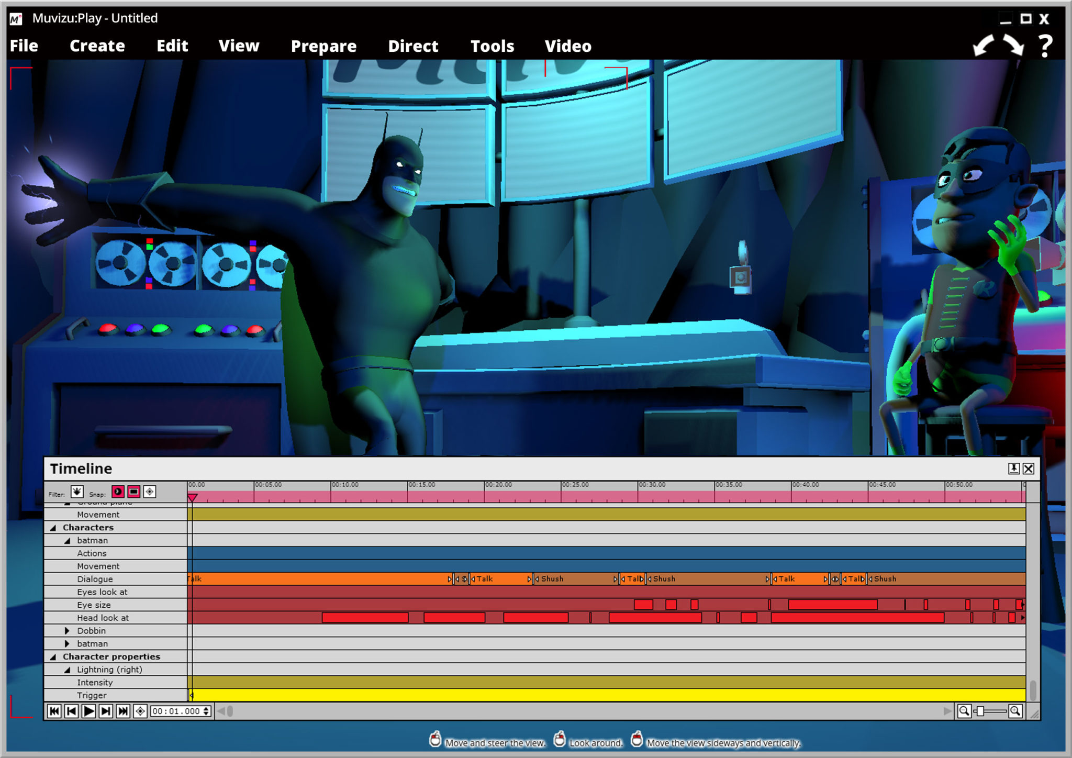The image size is (1072, 758).
Task: Toggle the first pink Snap button
Action: pos(118,492)
